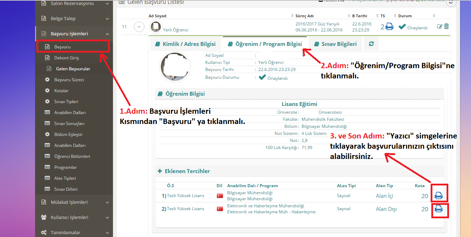Open Başvuru Süreci settings in the sidebar
471x237 pixels.
(69, 80)
